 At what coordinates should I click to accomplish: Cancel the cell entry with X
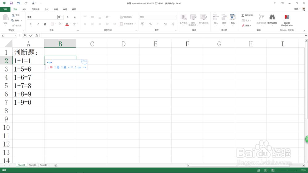[25, 35]
